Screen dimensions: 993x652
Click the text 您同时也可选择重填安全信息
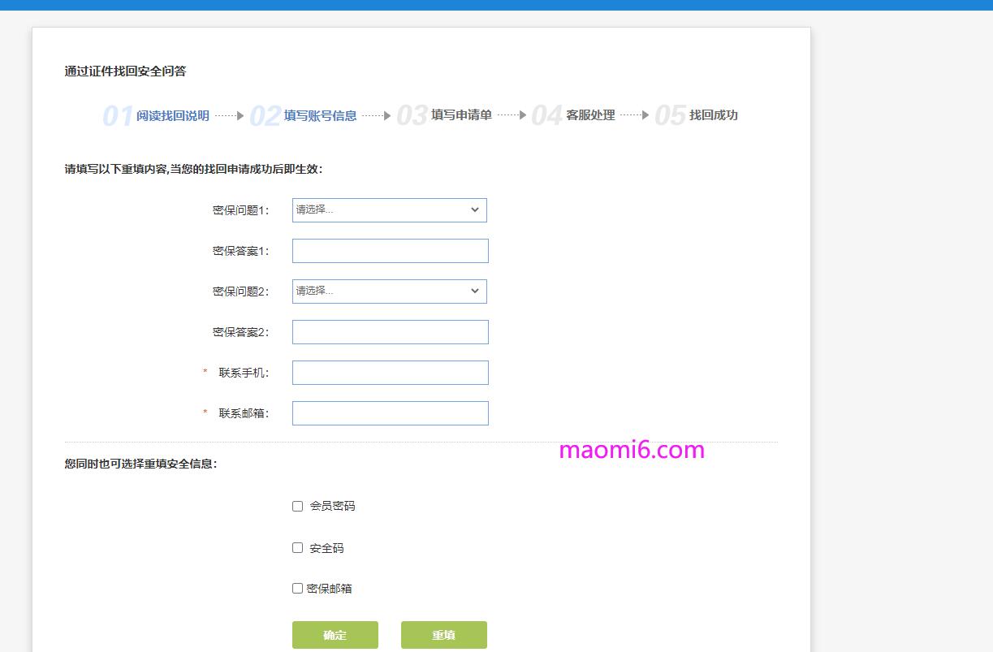141,464
